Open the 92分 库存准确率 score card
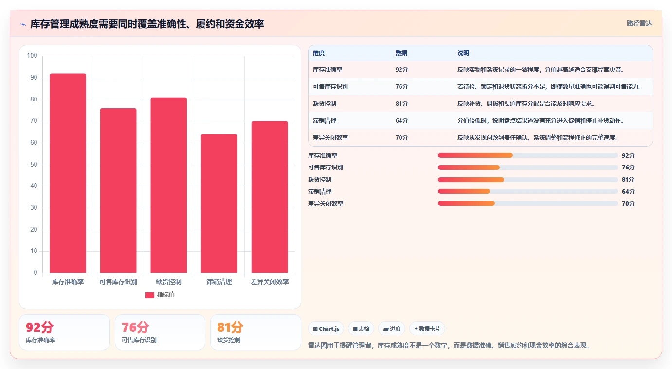The image size is (672, 369). (x=64, y=332)
